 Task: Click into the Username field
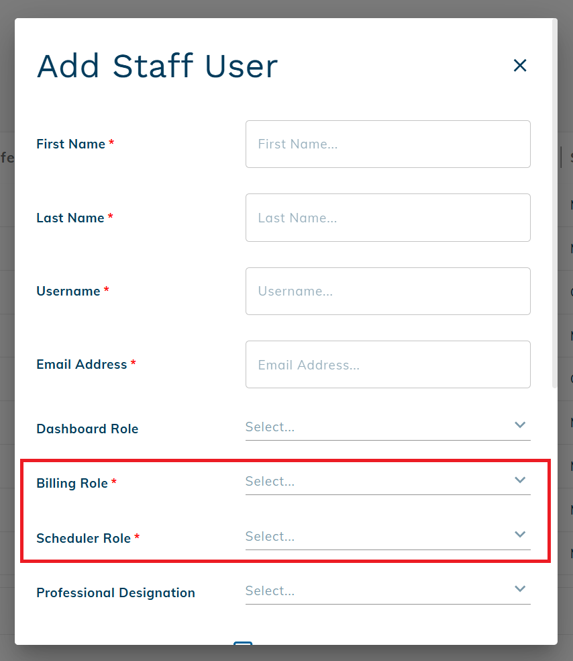(x=388, y=291)
